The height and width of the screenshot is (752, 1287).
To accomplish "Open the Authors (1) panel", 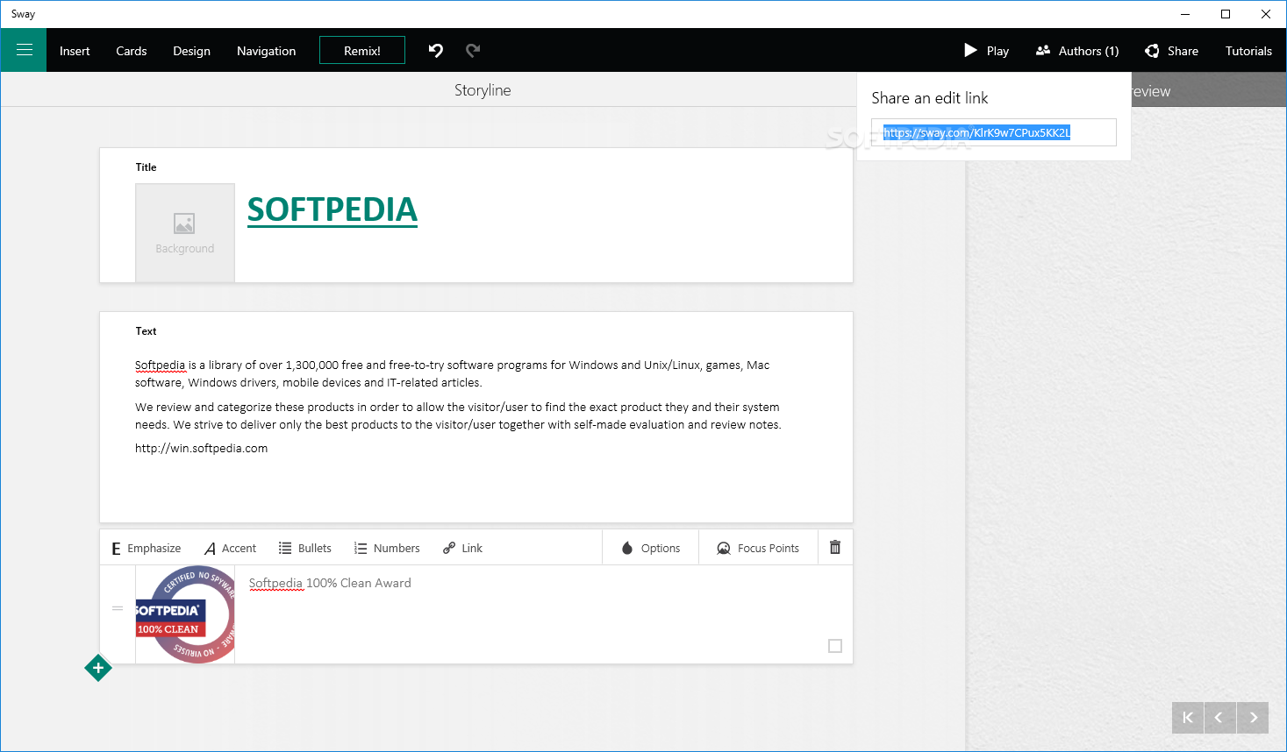I will [x=1077, y=51].
